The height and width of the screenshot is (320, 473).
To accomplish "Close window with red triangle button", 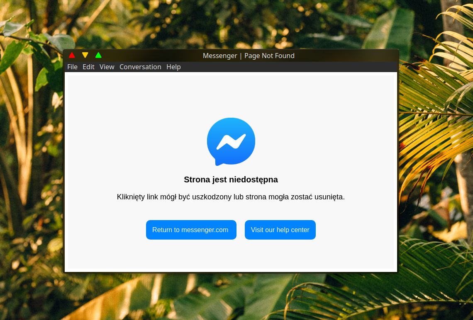I will pos(72,55).
